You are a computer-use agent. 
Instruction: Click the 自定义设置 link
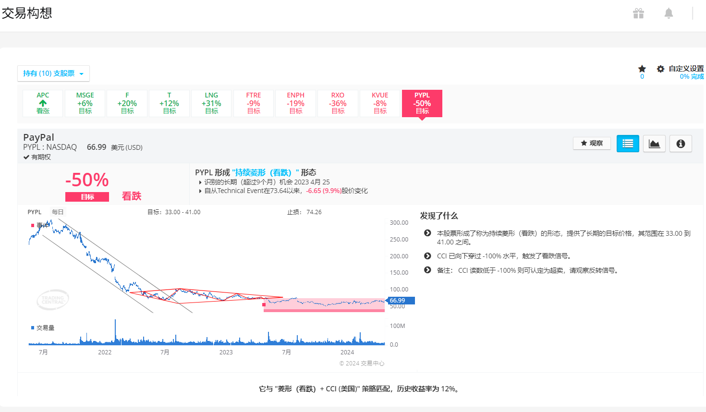(686, 69)
